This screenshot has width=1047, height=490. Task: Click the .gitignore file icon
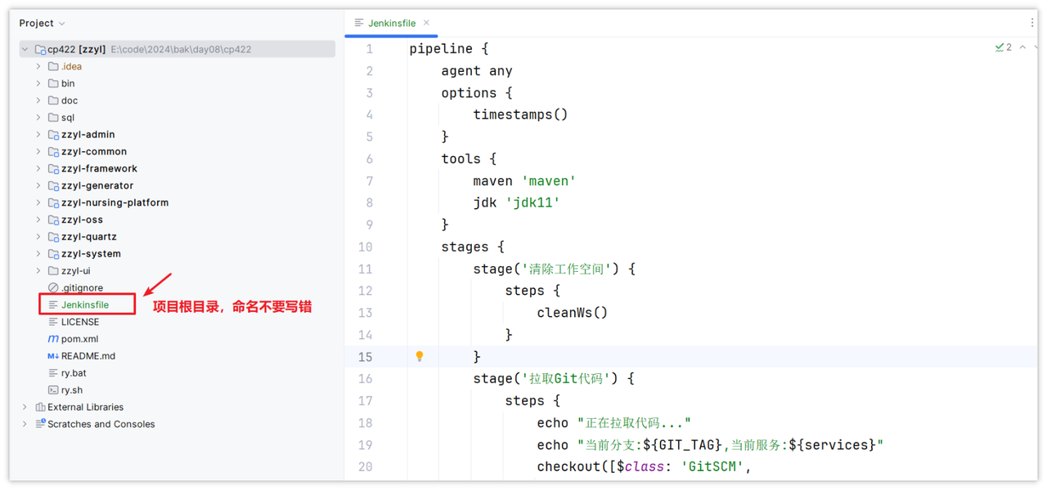coord(53,287)
